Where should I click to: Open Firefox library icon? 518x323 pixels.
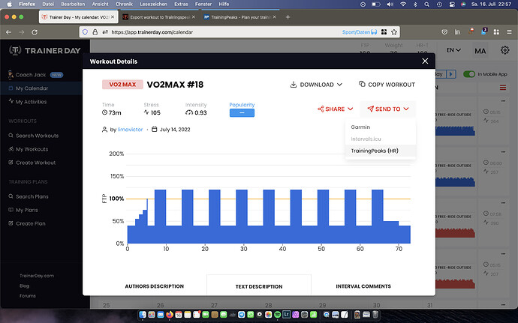point(457,32)
